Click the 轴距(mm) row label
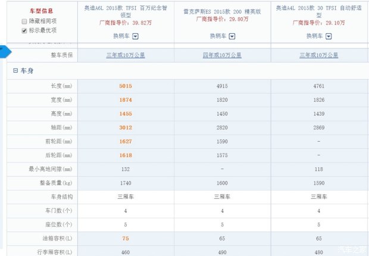This screenshot has width=369, height=256. pos(61,127)
